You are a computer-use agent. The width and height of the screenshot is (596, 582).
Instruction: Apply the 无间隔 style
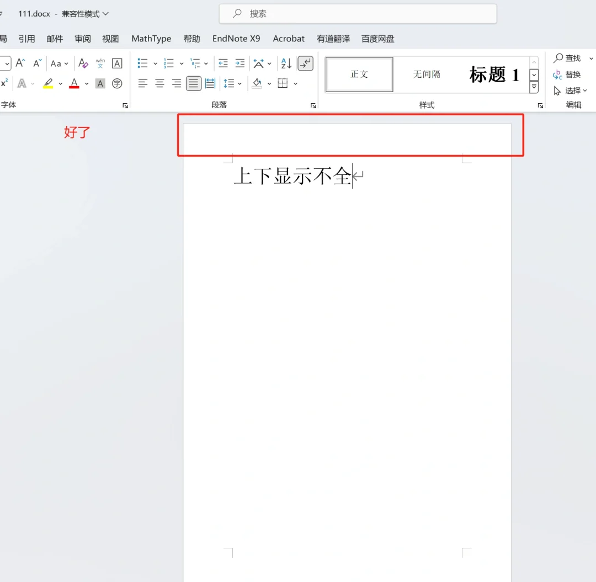(427, 74)
